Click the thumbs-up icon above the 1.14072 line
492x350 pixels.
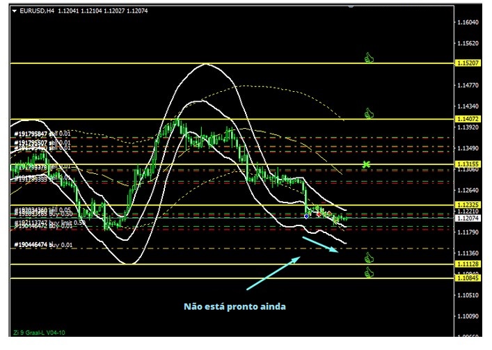pyautogui.click(x=370, y=113)
